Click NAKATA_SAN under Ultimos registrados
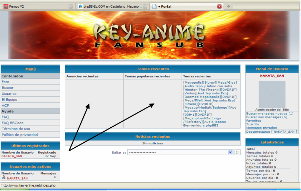 [12, 156]
